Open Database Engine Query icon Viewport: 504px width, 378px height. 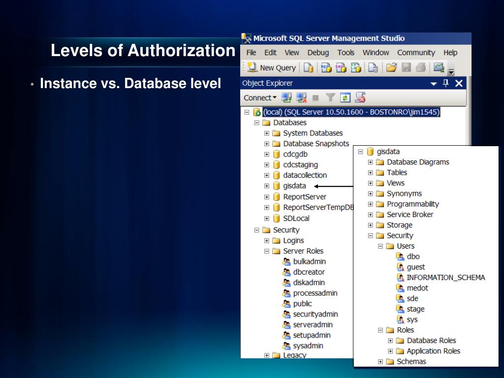[x=308, y=67]
